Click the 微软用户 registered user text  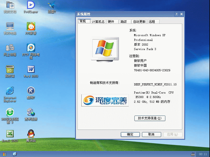click(140, 61)
